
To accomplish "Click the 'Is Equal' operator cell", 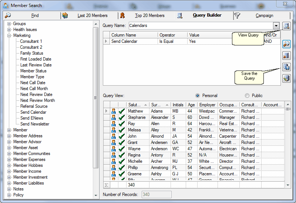I will (x=172, y=41).
